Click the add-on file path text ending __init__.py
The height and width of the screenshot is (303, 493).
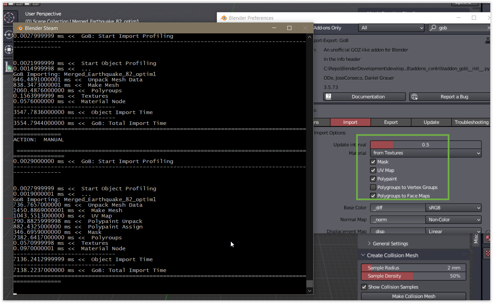tap(407, 68)
